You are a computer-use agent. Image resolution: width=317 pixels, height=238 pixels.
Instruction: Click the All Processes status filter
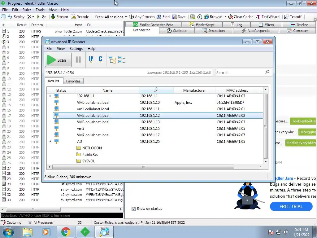[x=41, y=223]
